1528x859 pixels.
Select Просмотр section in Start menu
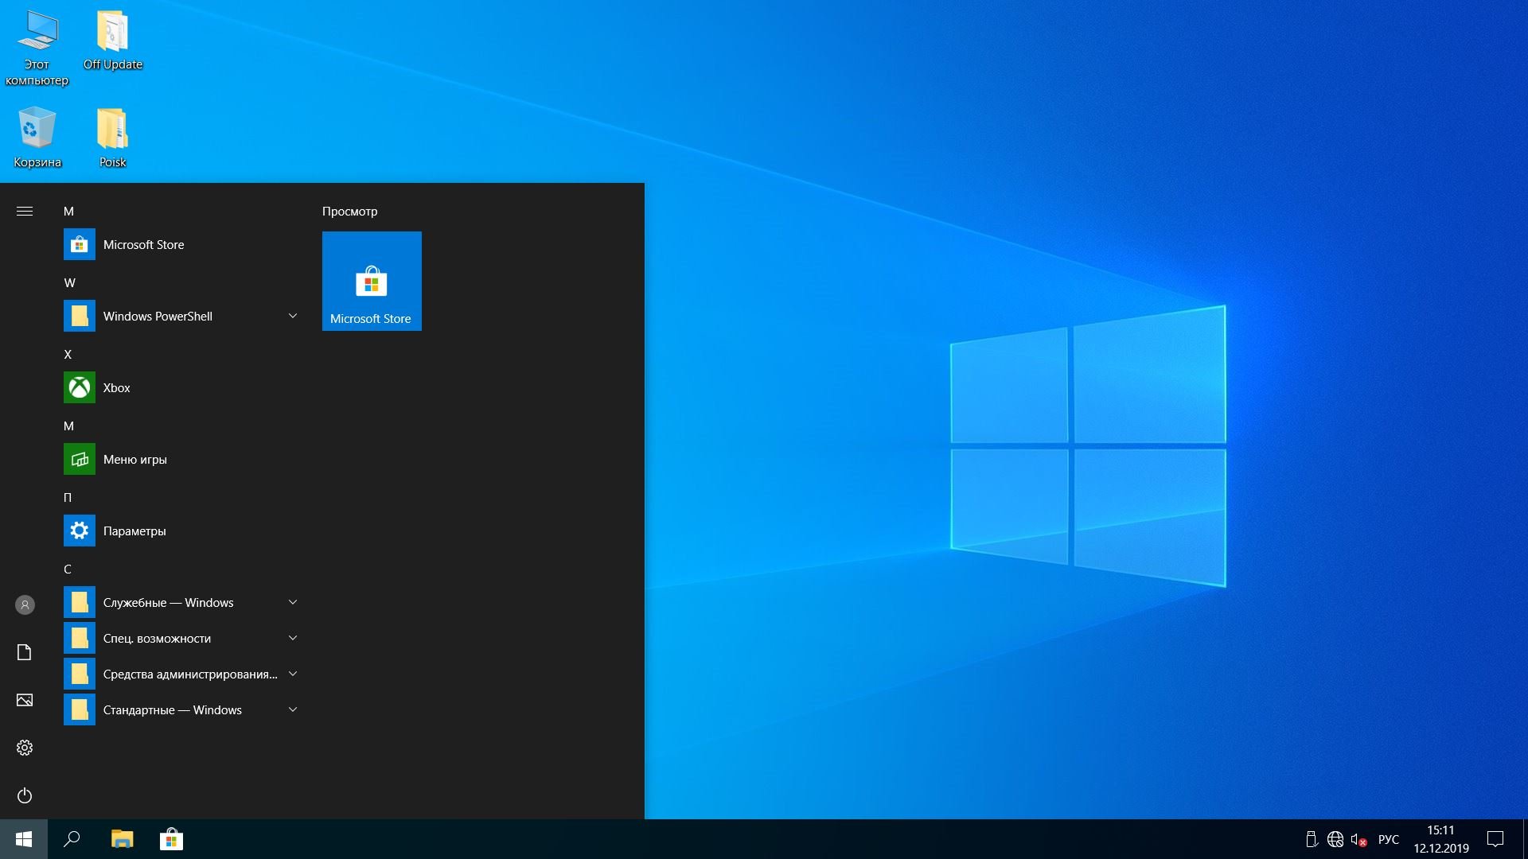tap(349, 210)
